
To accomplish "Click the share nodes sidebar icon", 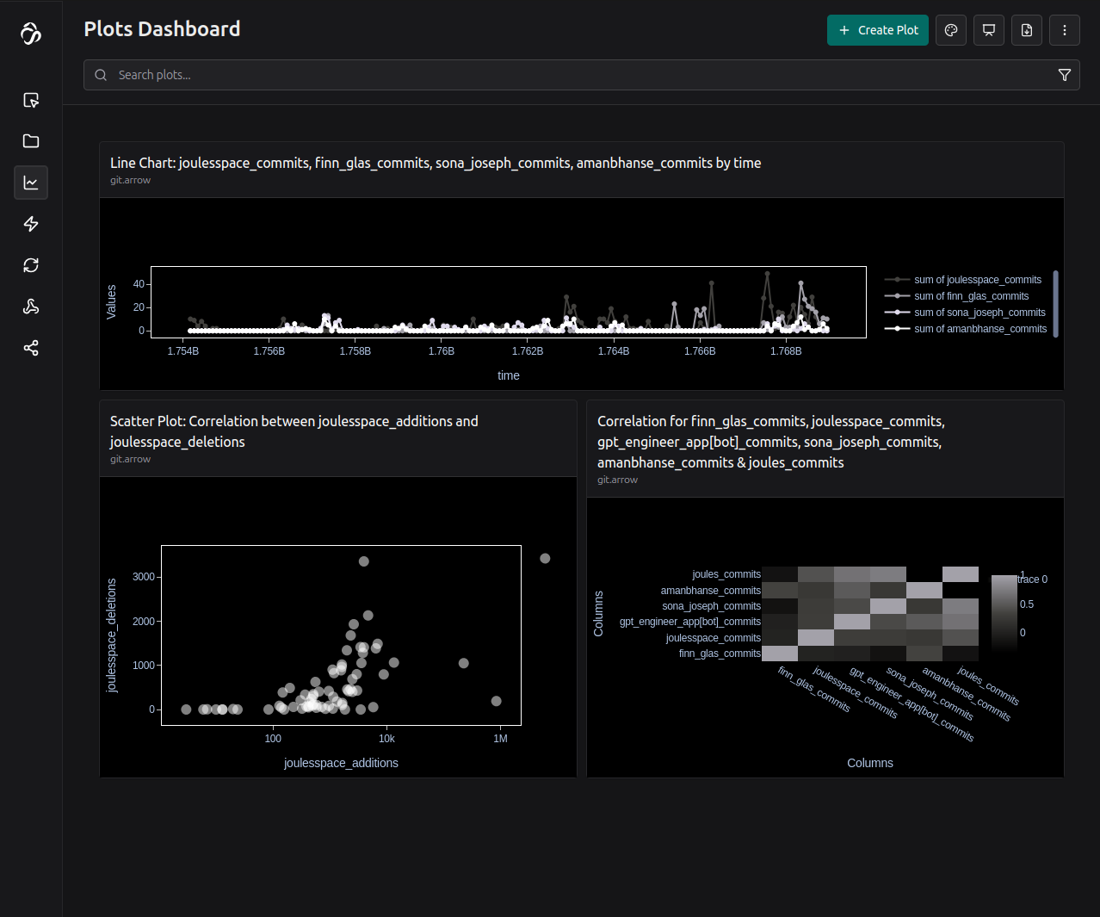I will [31, 348].
